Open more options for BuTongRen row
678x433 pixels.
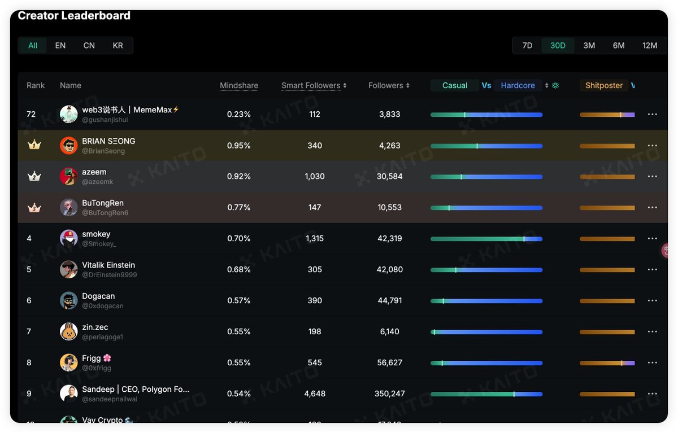(652, 207)
